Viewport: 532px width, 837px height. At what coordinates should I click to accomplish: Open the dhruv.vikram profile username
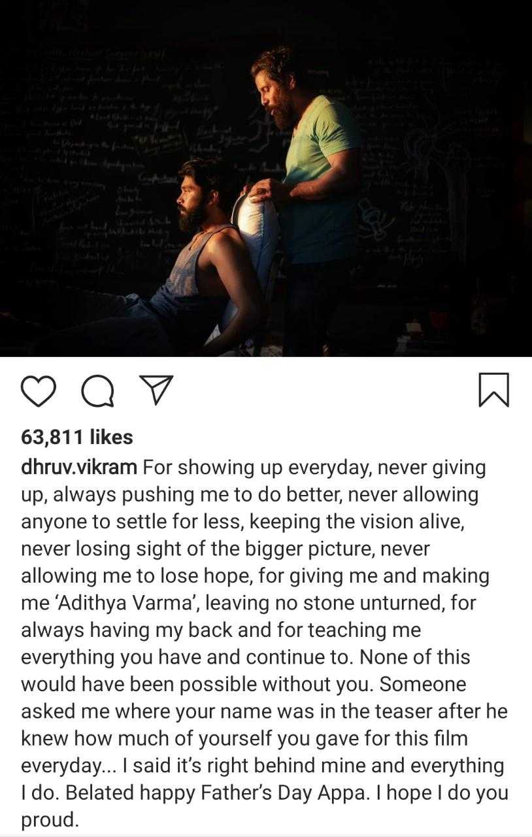79,468
